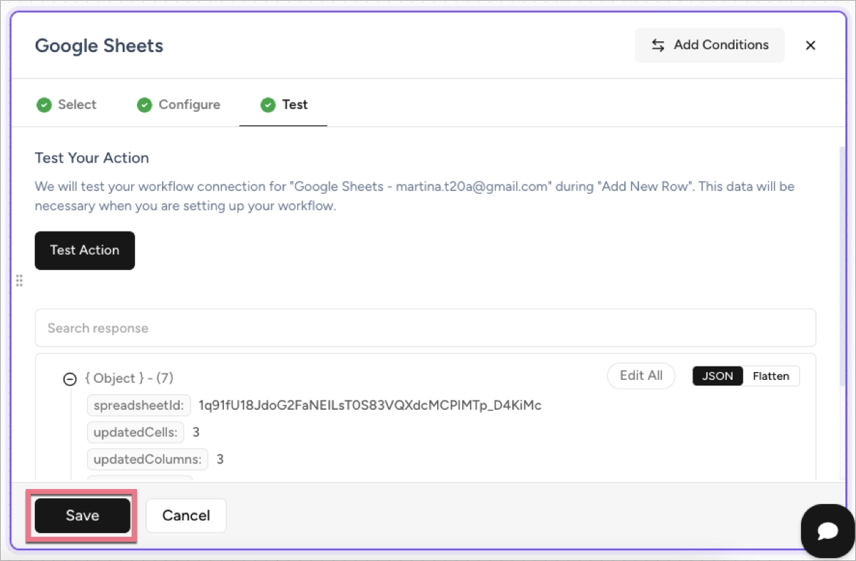Switch the response view to Flatten
Viewport: 856px width, 561px height.
pos(771,376)
